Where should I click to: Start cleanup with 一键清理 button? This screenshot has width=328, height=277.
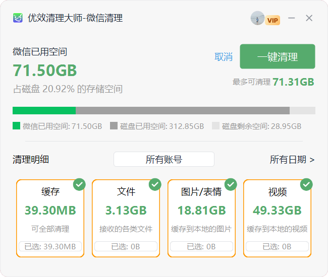(x=278, y=56)
